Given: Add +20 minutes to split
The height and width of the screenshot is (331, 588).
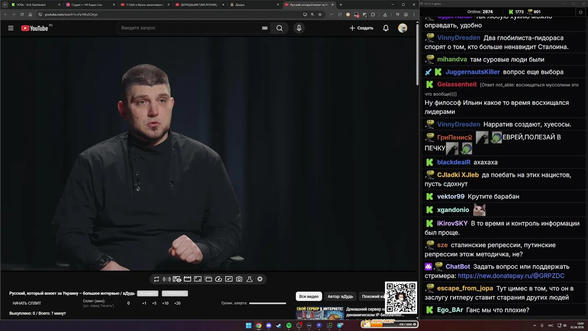Looking at the screenshot, I should 177,303.
